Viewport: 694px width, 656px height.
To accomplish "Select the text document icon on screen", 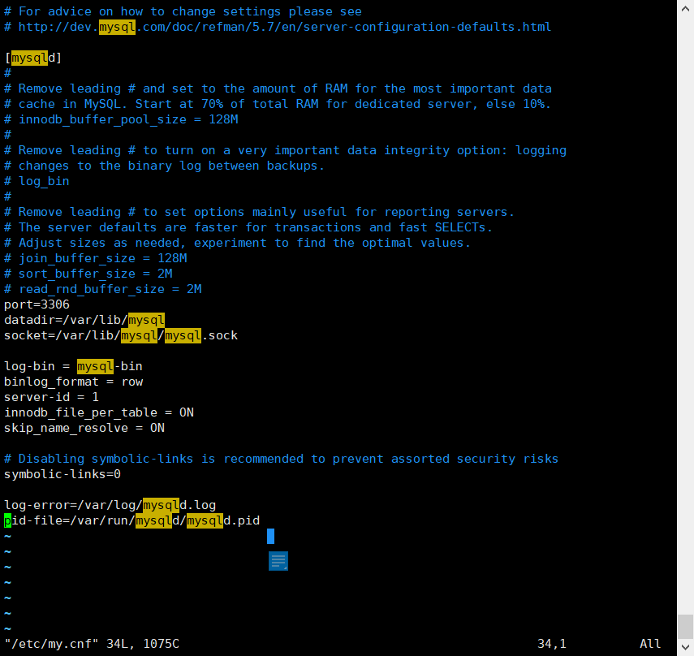I will [x=278, y=560].
